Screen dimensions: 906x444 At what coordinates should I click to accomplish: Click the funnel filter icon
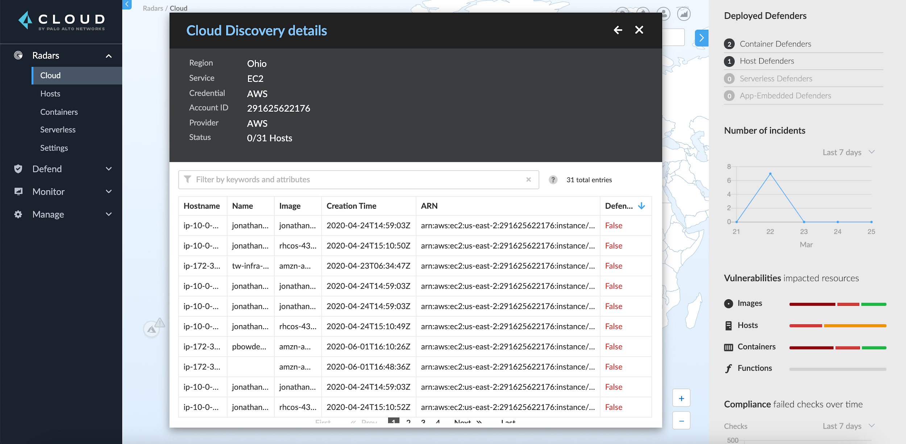(x=187, y=179)
